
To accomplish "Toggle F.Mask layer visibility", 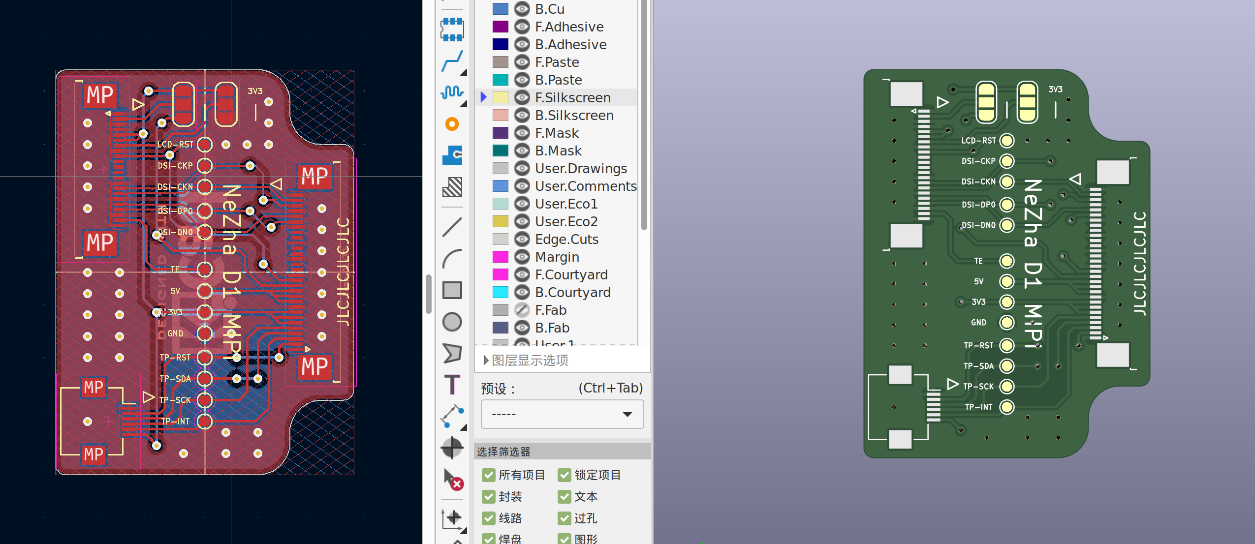I will click(x=522, y=133).
